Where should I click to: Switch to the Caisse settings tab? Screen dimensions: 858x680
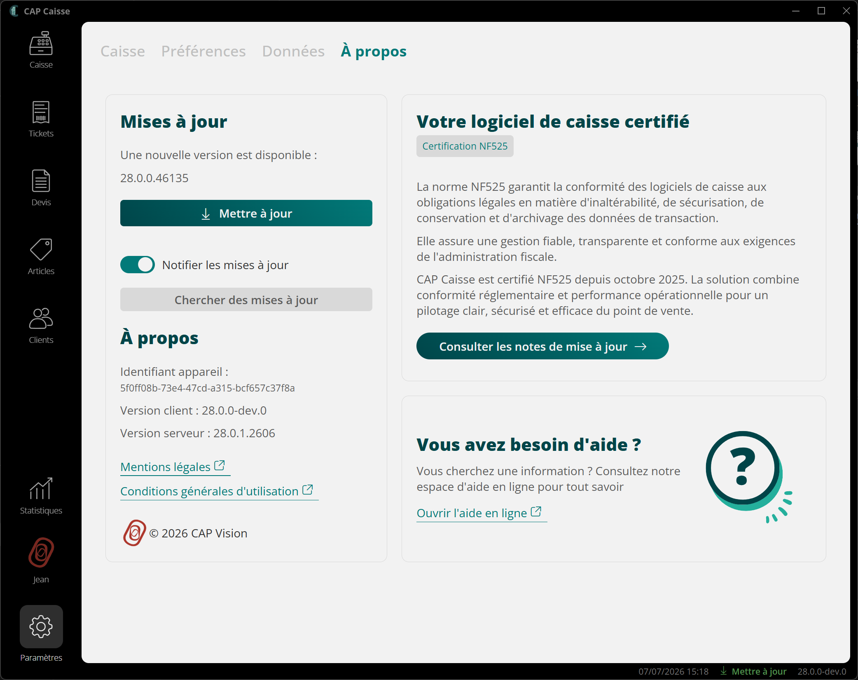click(123, 51)
